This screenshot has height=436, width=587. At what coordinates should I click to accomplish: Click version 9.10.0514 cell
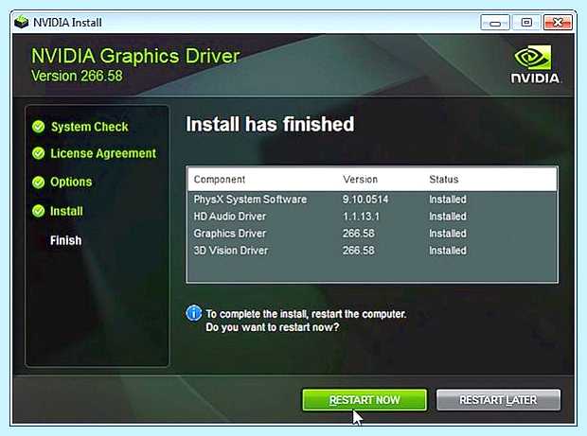[365, 200]
